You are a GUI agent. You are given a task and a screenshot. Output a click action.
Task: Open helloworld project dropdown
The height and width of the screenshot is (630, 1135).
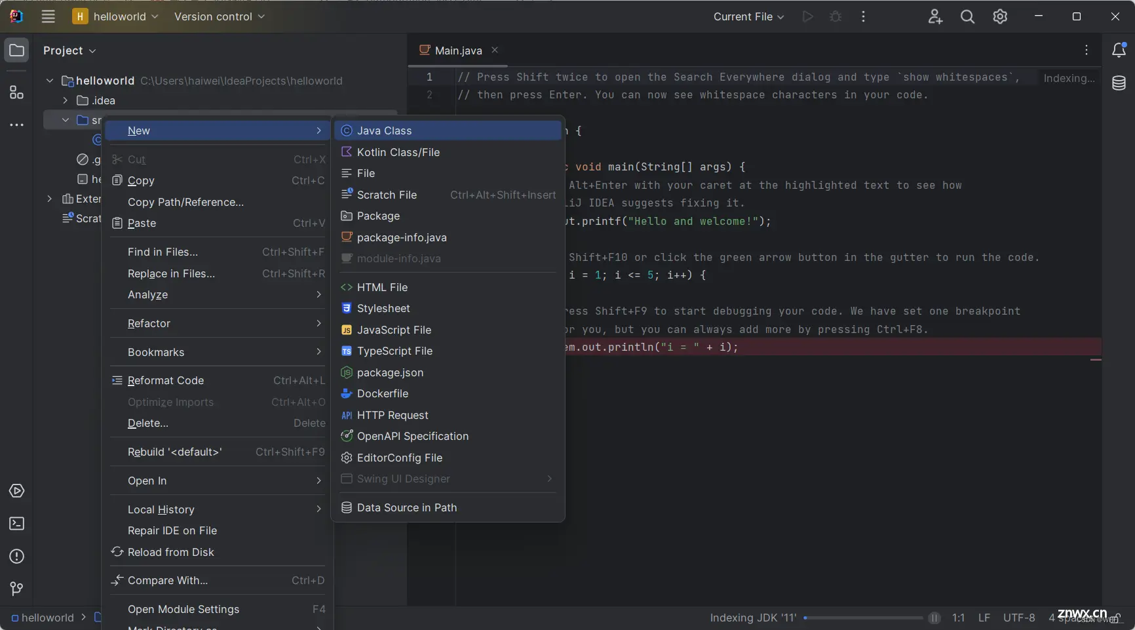115,16
